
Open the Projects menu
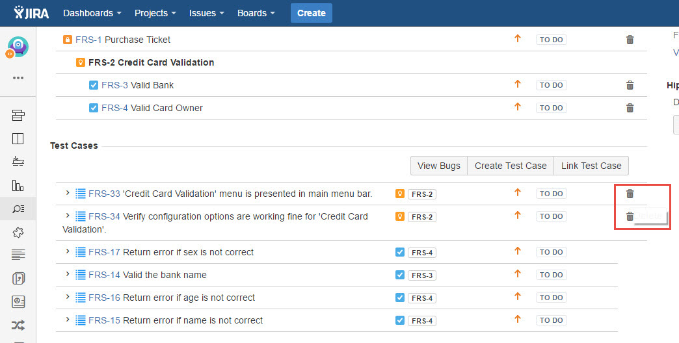coord(155,13)
